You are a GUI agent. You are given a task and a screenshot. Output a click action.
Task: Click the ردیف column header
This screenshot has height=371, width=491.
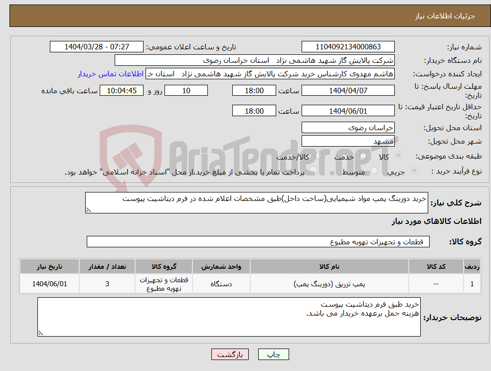click(472, 266)
